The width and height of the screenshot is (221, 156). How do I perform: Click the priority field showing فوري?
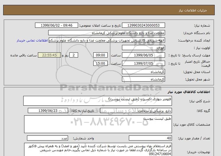[x=143, y=48]
